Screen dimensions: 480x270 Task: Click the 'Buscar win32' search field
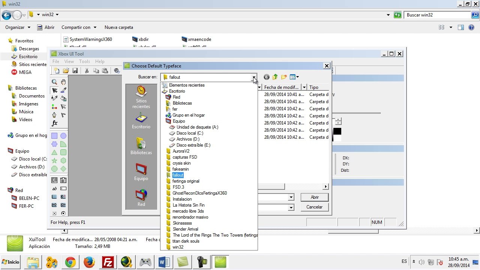click(437, 15)
